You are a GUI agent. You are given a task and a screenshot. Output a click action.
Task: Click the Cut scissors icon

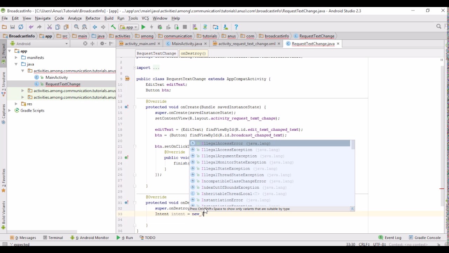(x=49, y=27)
